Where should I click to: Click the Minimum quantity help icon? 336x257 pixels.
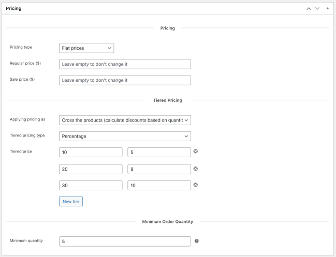(196, 241)
